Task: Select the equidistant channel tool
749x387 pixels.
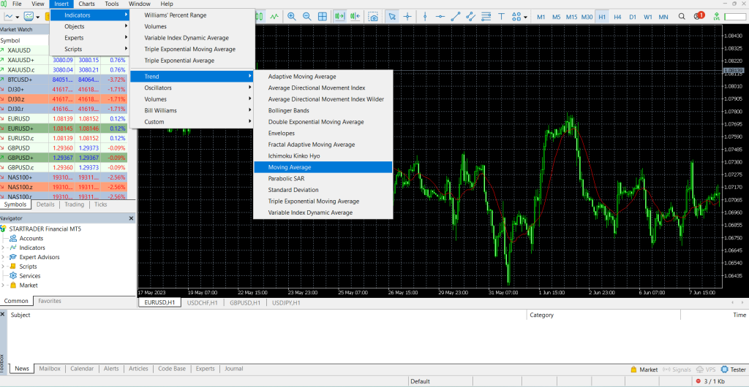Action: (470, 17)
